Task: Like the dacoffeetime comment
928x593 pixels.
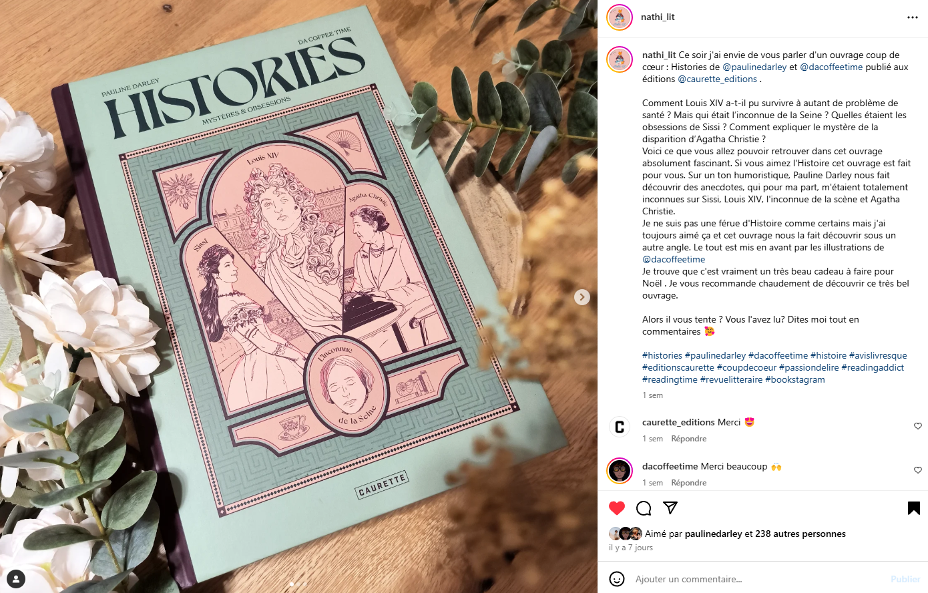Action: (x=918, y=470)
